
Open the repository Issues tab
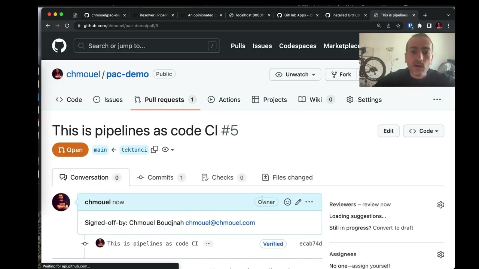108,100
